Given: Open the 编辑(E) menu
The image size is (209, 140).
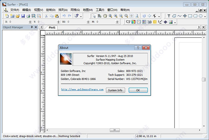Looking at the screenshot, I should (x=26, y=10).
